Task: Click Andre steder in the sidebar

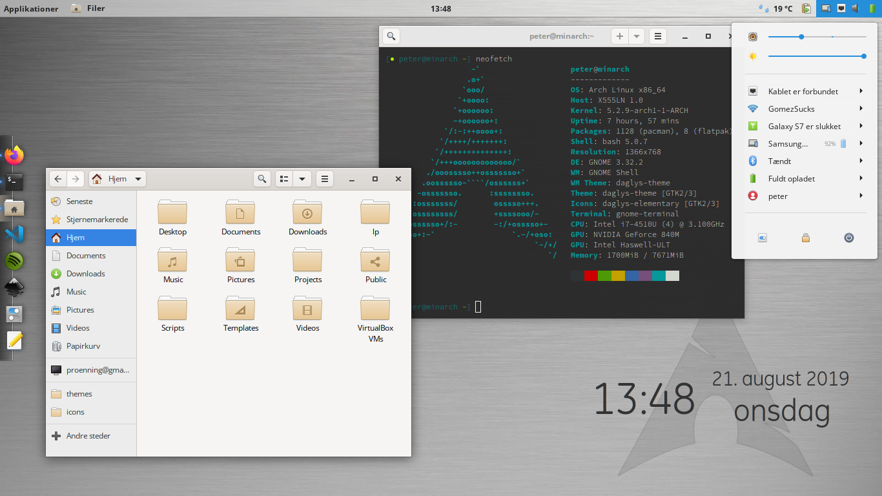Action: pos(91,435)
